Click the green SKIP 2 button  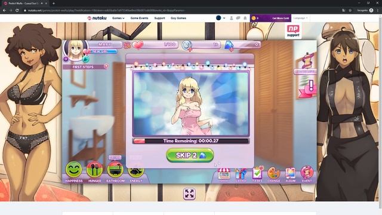point(190,155)
